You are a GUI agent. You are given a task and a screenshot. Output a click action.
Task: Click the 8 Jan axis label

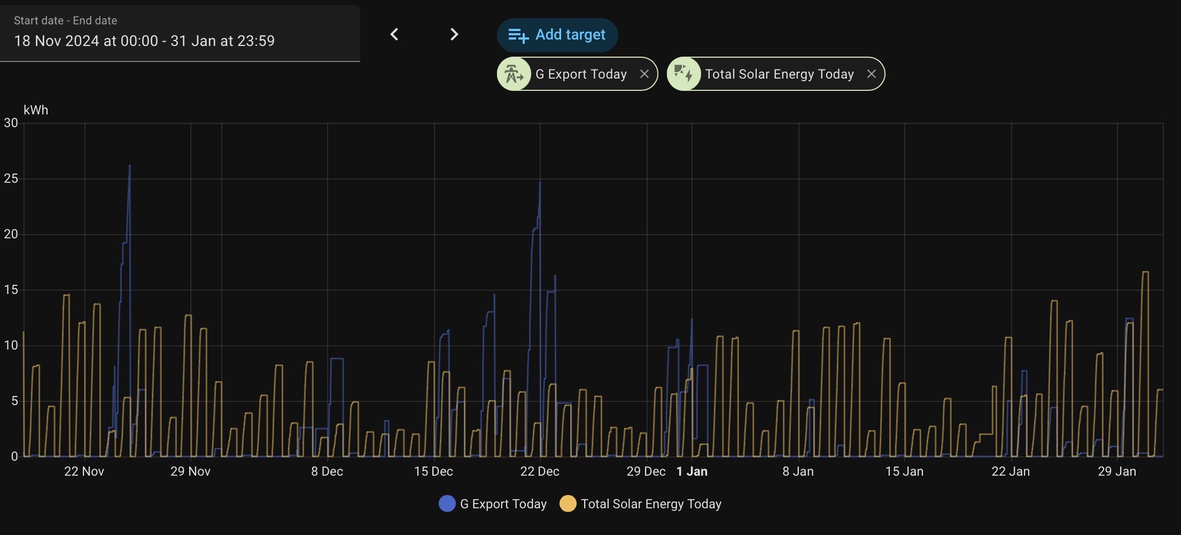click(798, 472)
